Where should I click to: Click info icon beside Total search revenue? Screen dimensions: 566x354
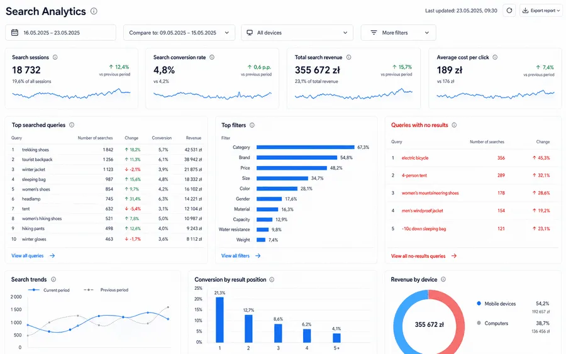[348, 57]
